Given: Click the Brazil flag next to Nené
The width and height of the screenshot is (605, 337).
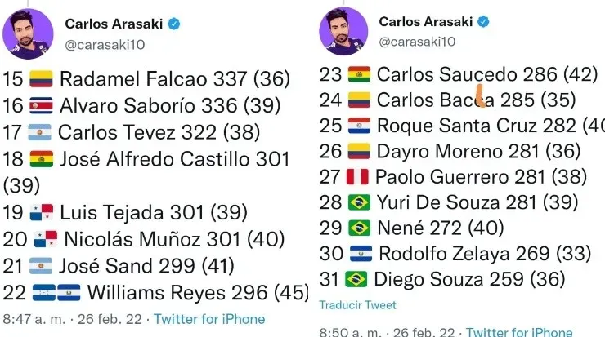Looking at the screenshot, I should 360,228.
